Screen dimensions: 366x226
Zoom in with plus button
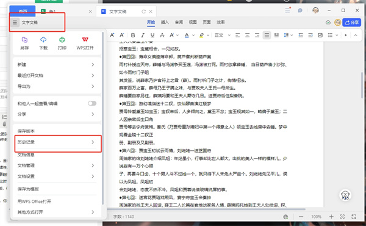pos(331,217)
